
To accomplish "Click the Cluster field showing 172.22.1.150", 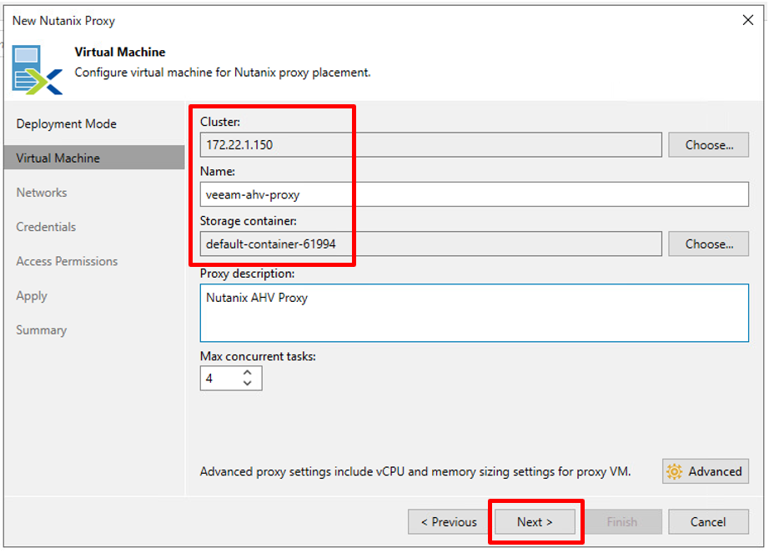I will pyautogui.click(x=430, y=144).
